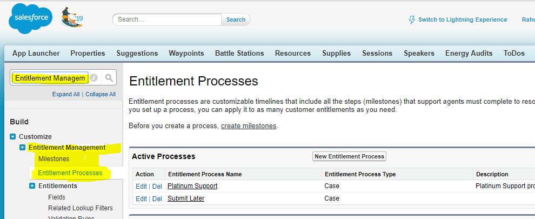
Task: Edit the Submit Later process
Action: tap(141, 198)
